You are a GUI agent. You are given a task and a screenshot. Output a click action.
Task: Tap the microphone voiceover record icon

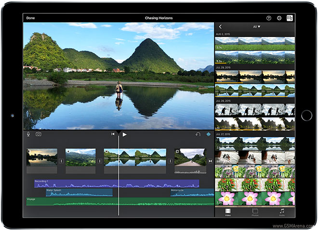point(28,134)
